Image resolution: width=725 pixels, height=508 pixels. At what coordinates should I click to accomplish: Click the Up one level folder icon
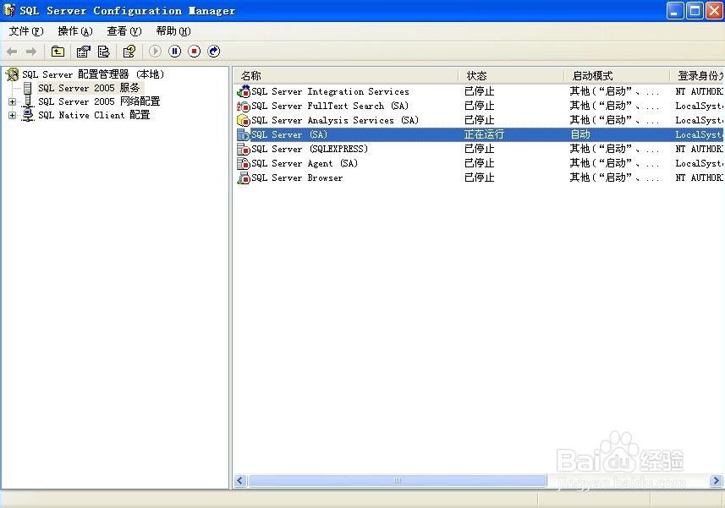click(58, 52)
